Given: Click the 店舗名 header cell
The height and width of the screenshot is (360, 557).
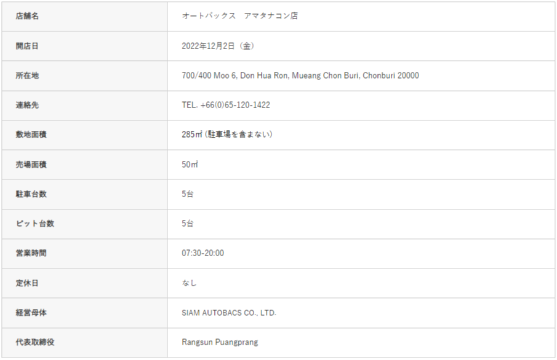Looking at the screenshot, I should click(27, 17).
